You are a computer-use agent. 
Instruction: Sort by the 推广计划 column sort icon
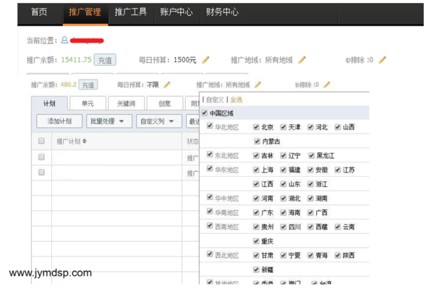pos(85,142)
